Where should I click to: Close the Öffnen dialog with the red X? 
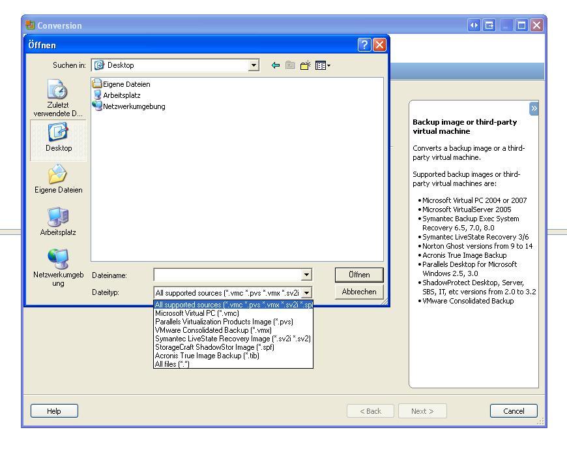[379, 45]
